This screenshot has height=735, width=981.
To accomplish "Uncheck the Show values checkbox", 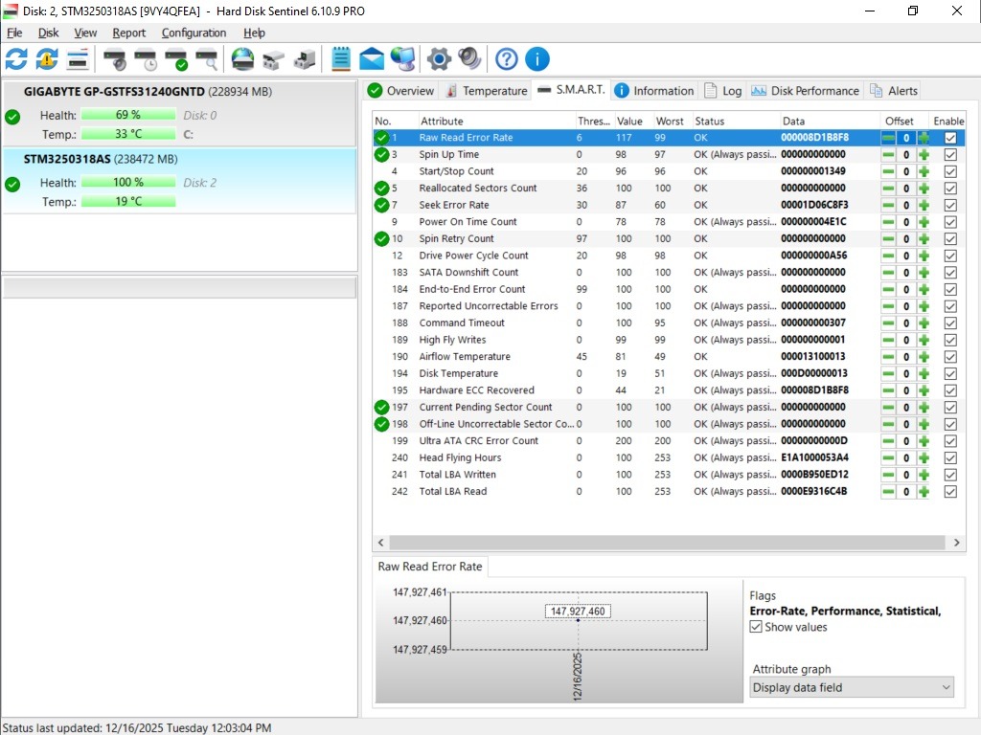I will 757,628.
